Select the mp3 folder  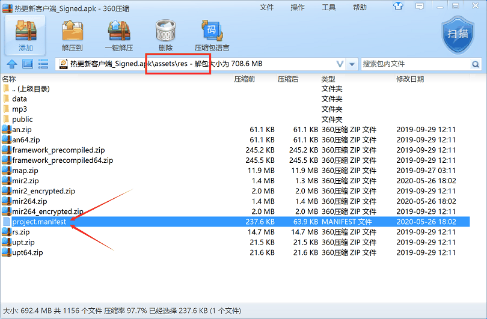[x=20, y=109]
